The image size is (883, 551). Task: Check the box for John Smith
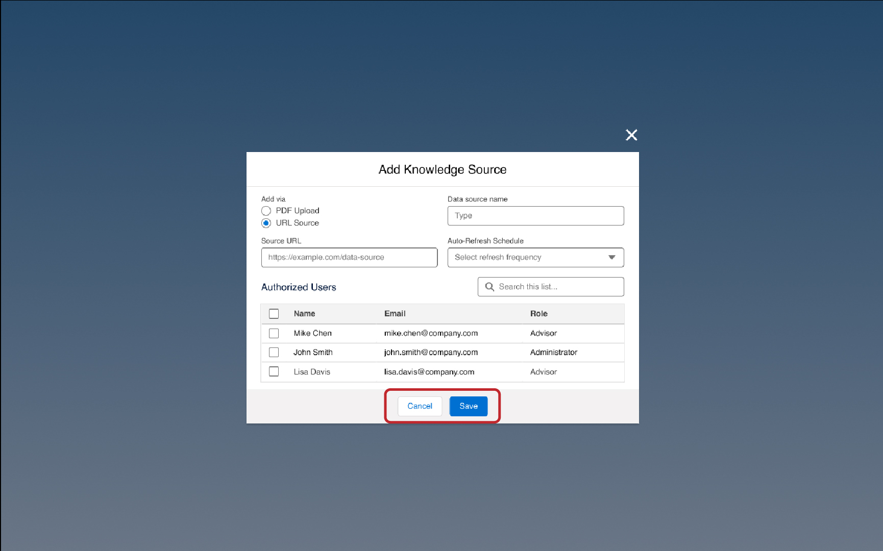pyautogui.click(x=274, y=353)
